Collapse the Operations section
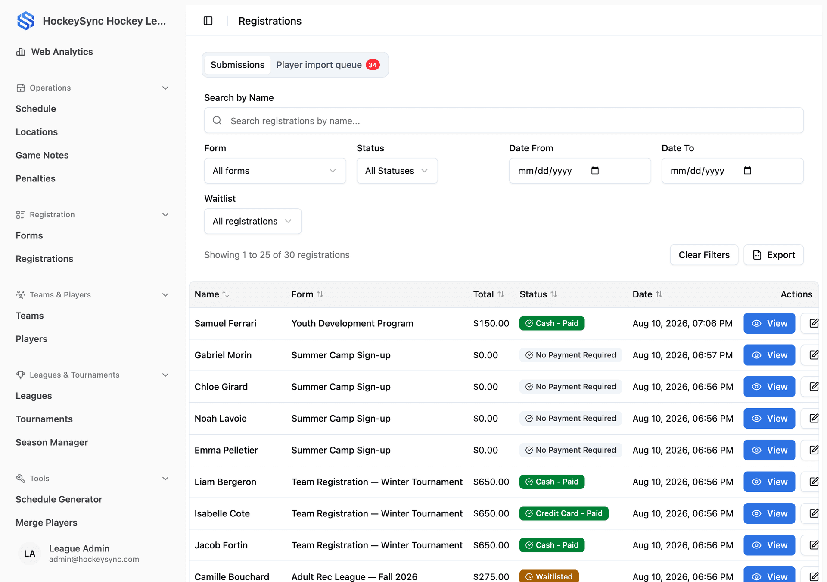 pyautogui.click(x=165, y=88)
